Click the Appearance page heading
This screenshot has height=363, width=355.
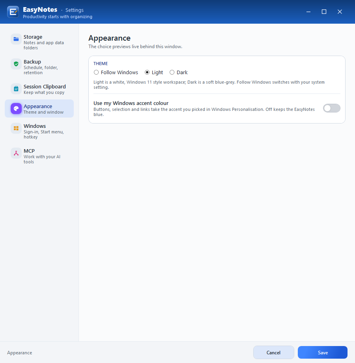[110, 38]
